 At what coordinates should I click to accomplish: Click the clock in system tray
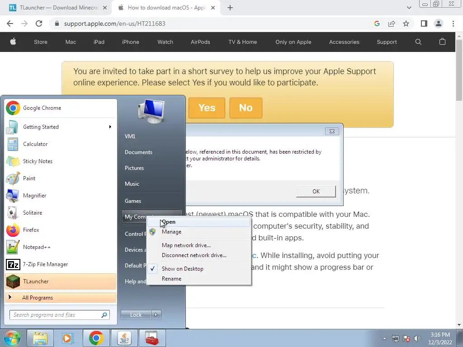point(440,338)
